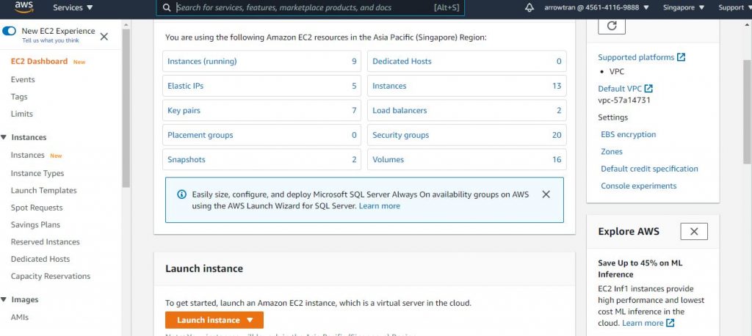Click the search magnifier icon
Viewport: 752px width, 336px height.
(x=167, y=7)
